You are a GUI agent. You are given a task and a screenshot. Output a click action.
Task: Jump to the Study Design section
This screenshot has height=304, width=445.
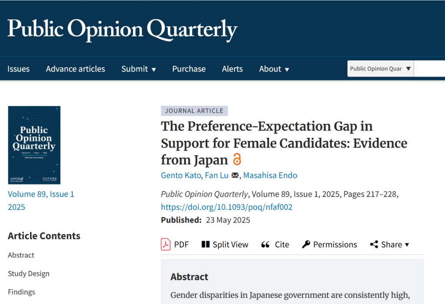click(29, 274)
